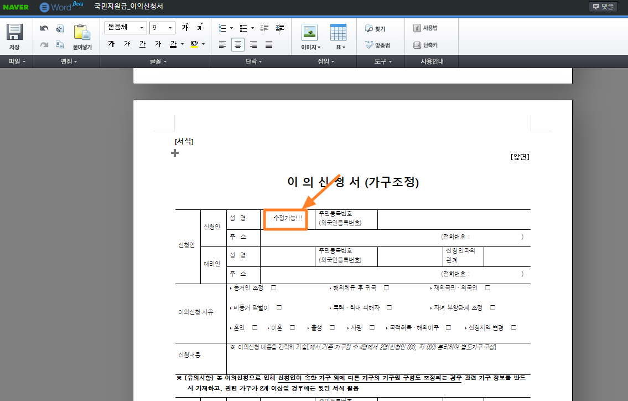The image size is (628, 401).
Task: Click the [앞면] label text
Action: click(520, 157)
